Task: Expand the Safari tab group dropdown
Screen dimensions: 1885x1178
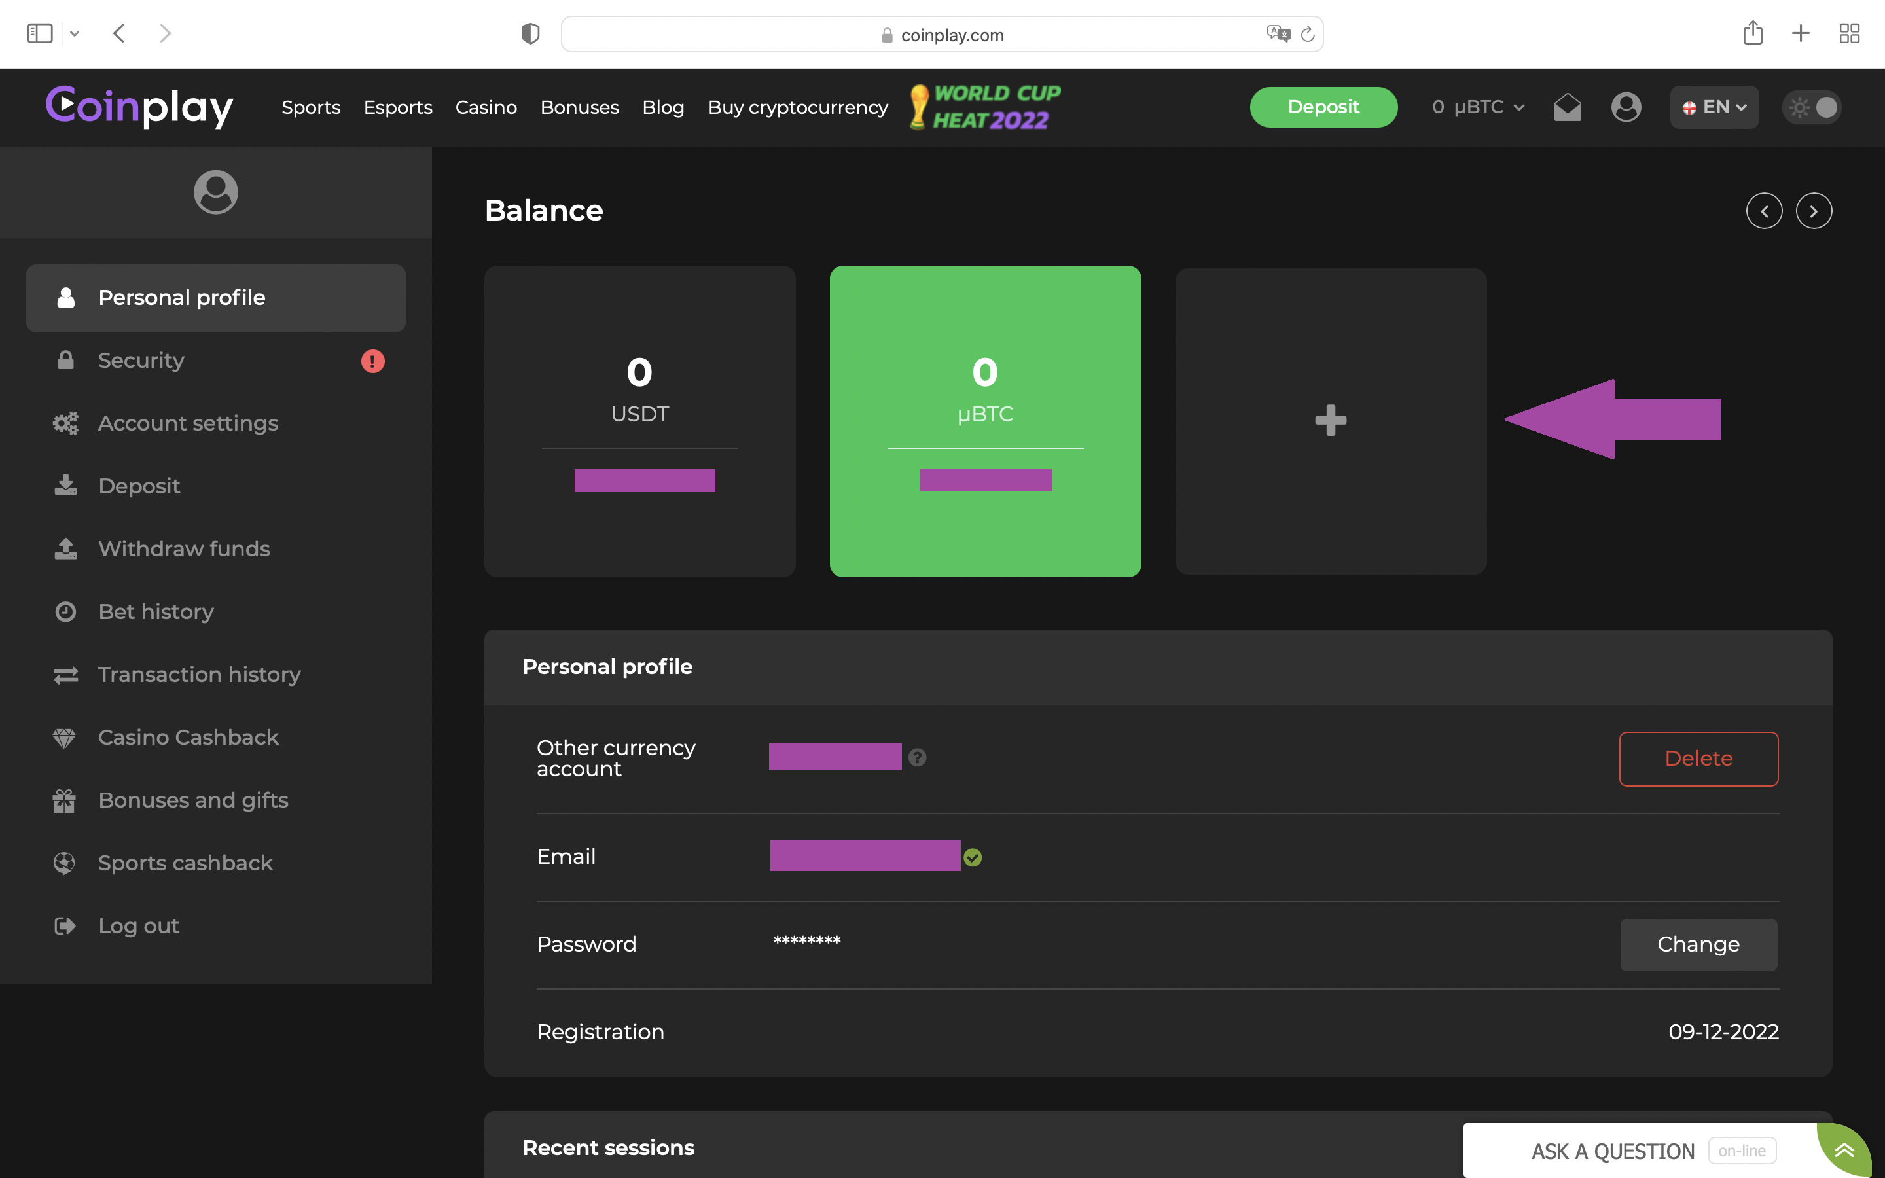Action: [x=74, y=33]
